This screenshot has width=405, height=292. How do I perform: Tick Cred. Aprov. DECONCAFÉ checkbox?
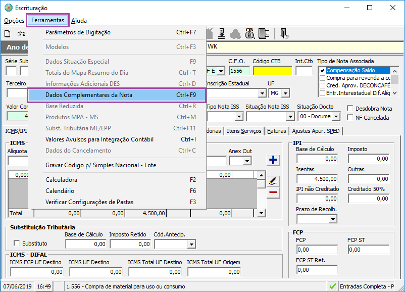coord(322,85)
